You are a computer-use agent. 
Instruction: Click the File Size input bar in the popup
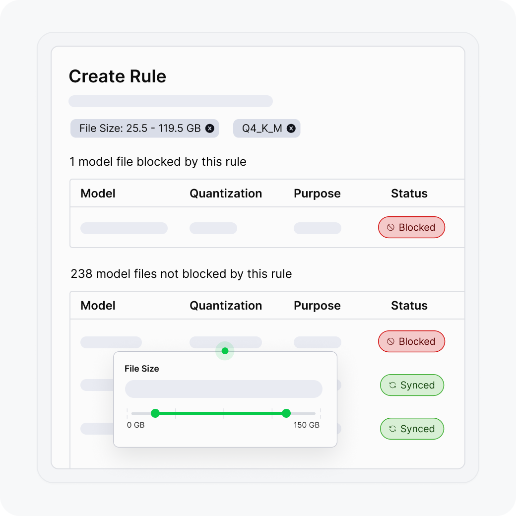coord(223,389)
